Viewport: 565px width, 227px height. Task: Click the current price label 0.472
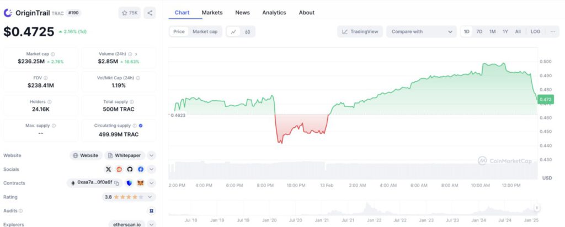pos(545,99)
